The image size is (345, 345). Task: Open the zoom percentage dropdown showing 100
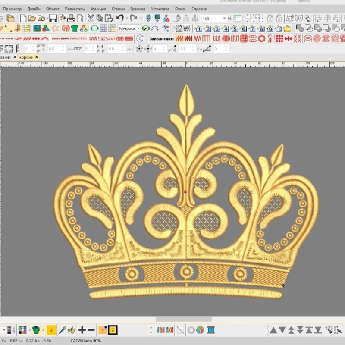[x=224, y=18]
